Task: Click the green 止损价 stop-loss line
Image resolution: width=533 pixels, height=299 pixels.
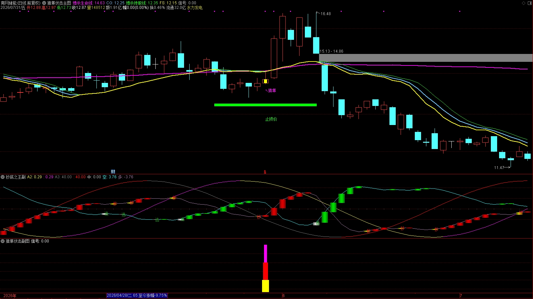Action: tap(265, 105)
